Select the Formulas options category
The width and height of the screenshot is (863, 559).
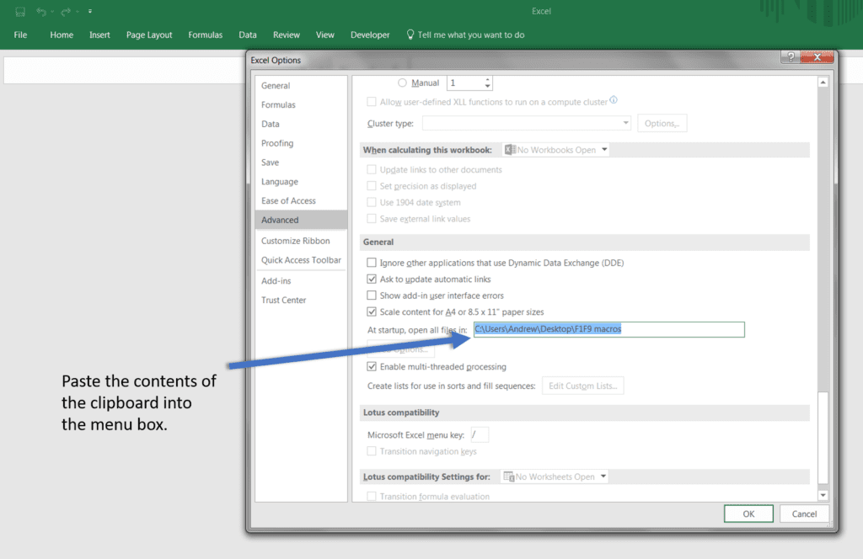click(x=301, y=105)
